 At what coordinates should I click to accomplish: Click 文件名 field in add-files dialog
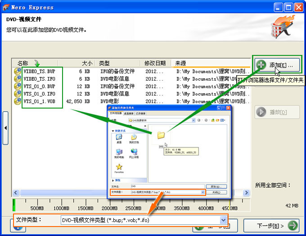tap(168, 186)
